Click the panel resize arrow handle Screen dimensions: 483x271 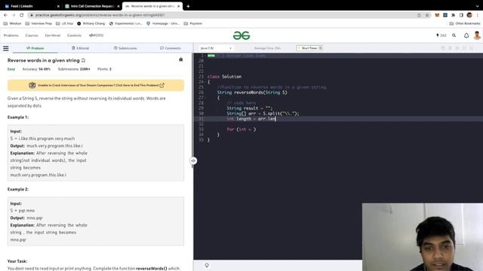click(193, 160)
